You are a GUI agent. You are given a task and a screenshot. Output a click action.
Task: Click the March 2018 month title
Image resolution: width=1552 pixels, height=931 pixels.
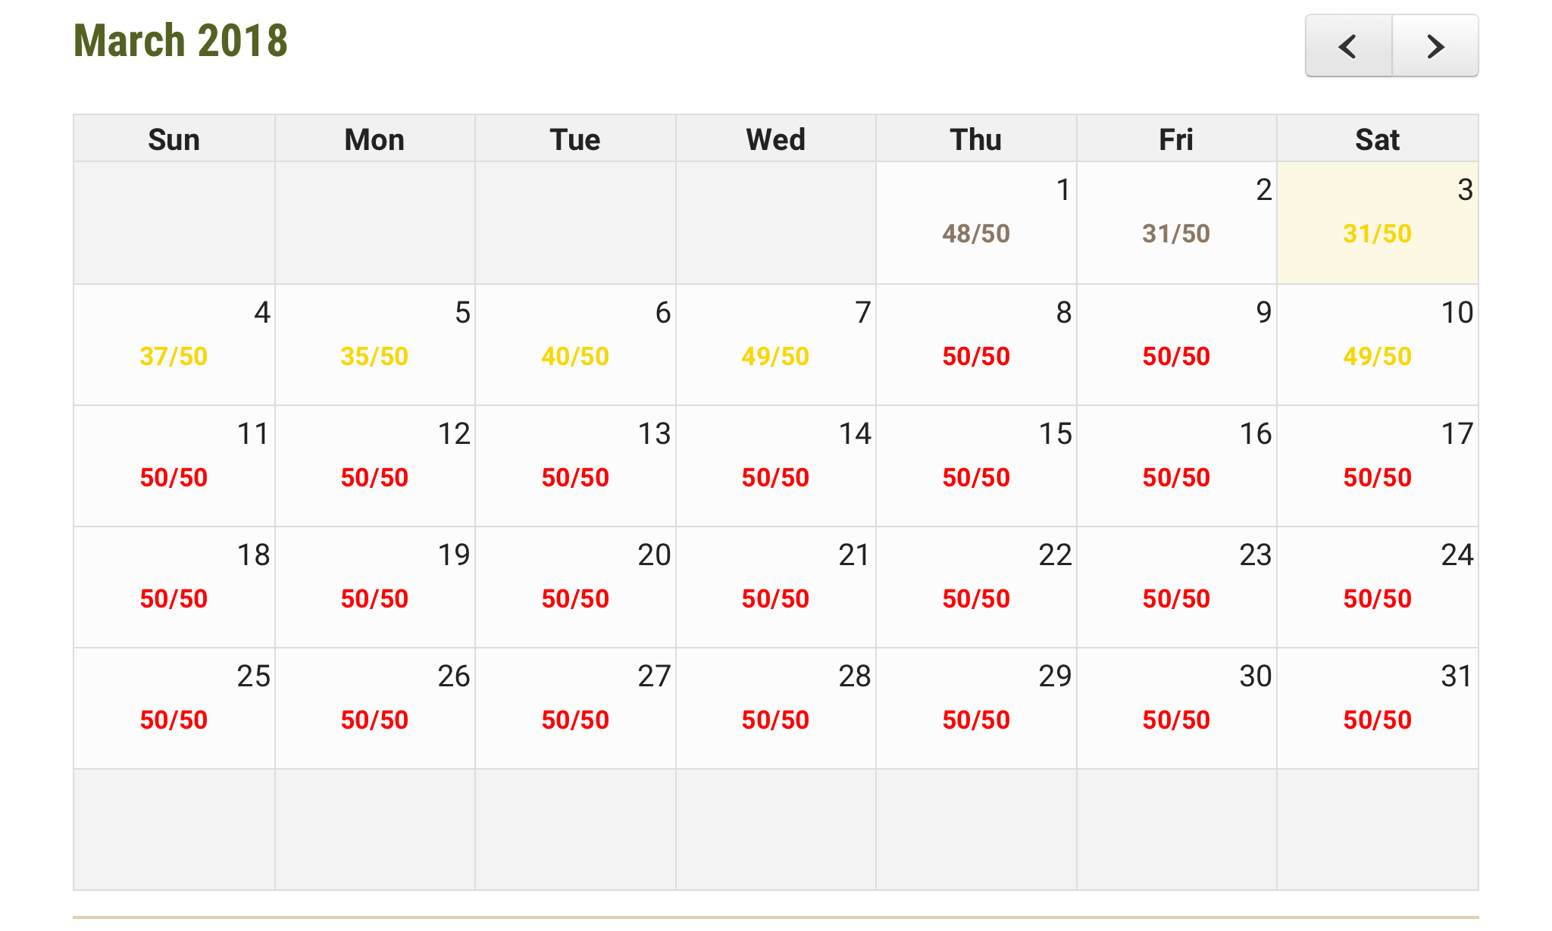(x=180, y=41)
